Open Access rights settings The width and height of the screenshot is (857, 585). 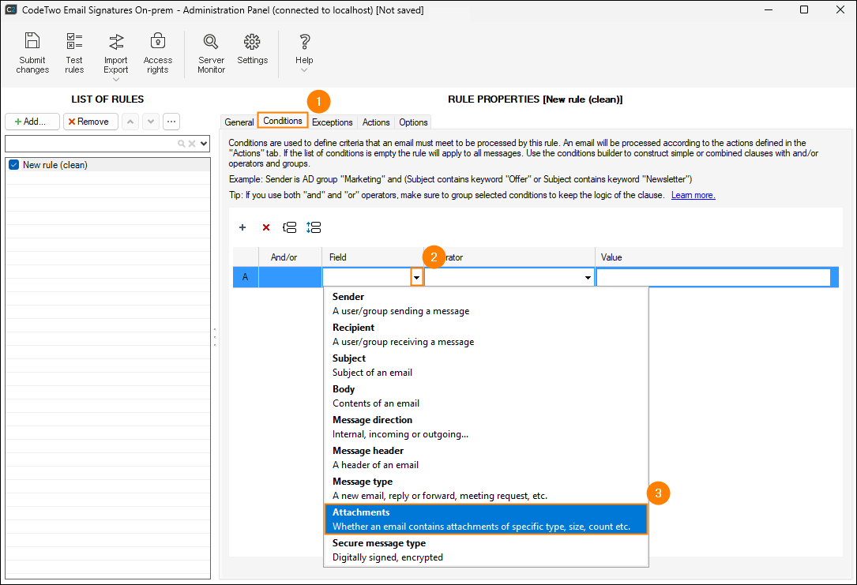click(158, 41)
